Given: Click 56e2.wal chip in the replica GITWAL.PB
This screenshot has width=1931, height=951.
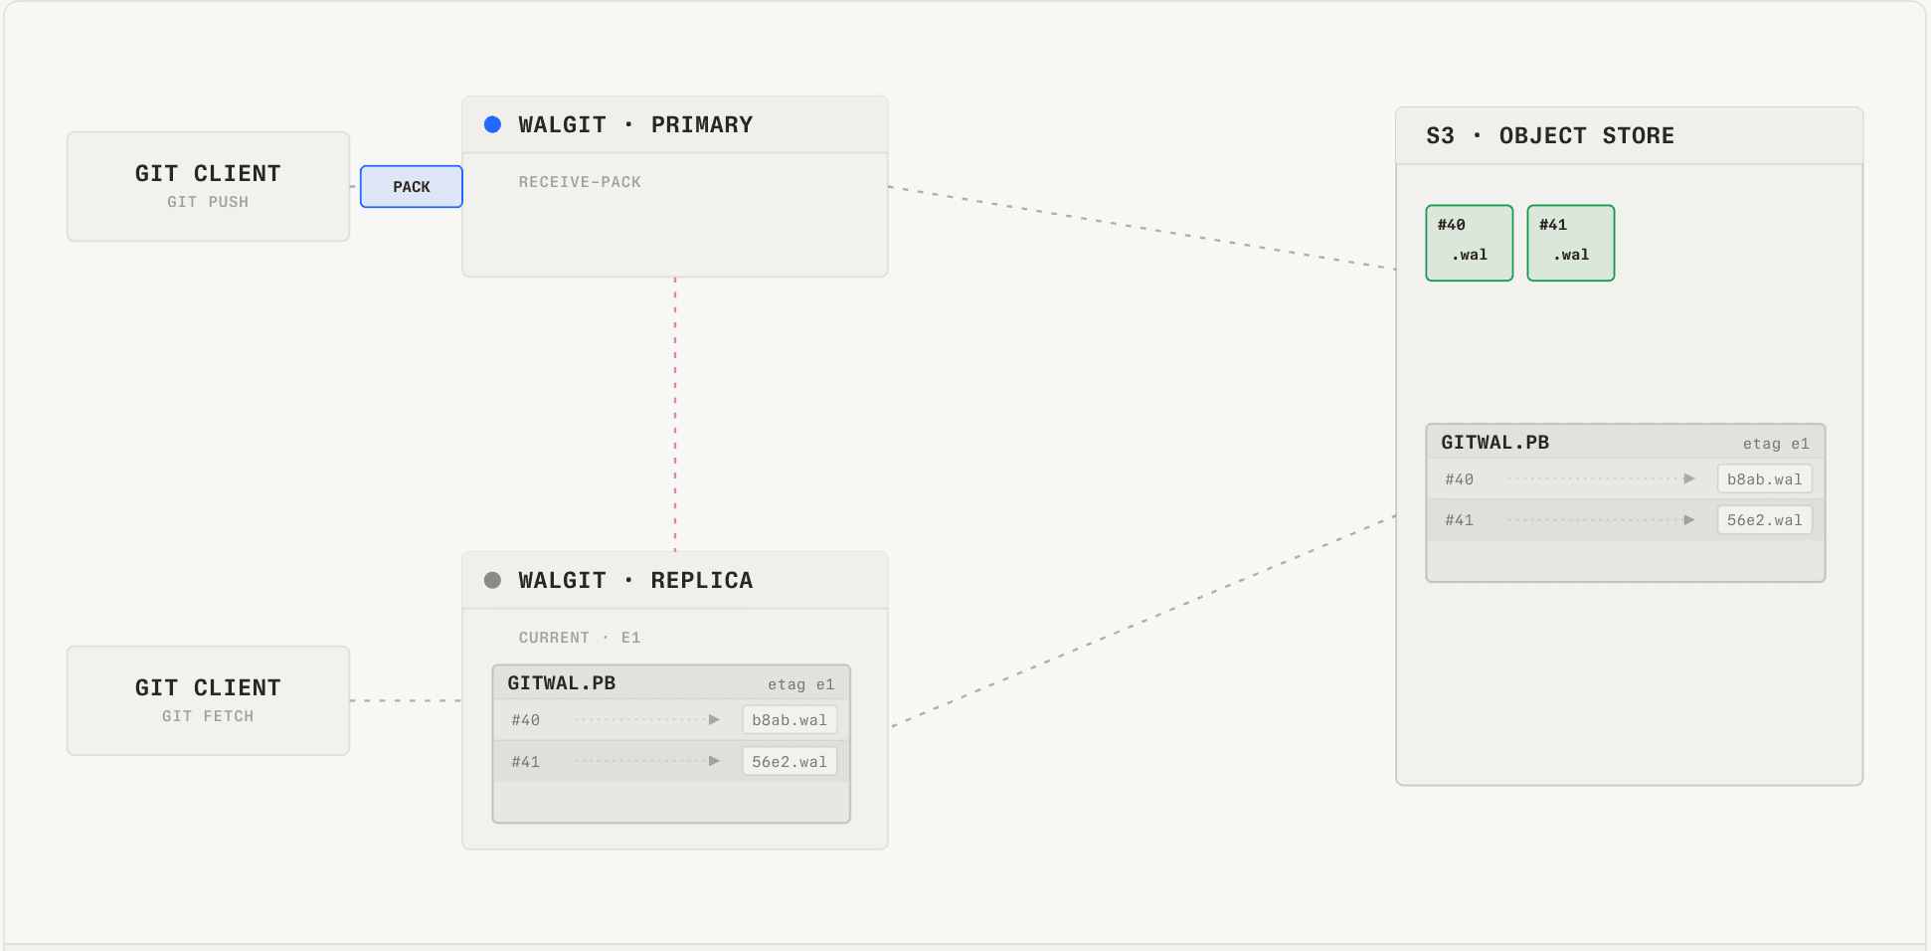Looking at the screenshot, I should pyautogui.click(x=790, y=761).
